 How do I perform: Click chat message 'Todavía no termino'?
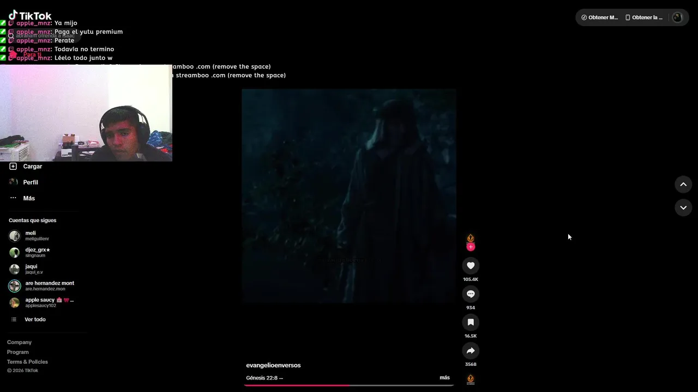84,49
